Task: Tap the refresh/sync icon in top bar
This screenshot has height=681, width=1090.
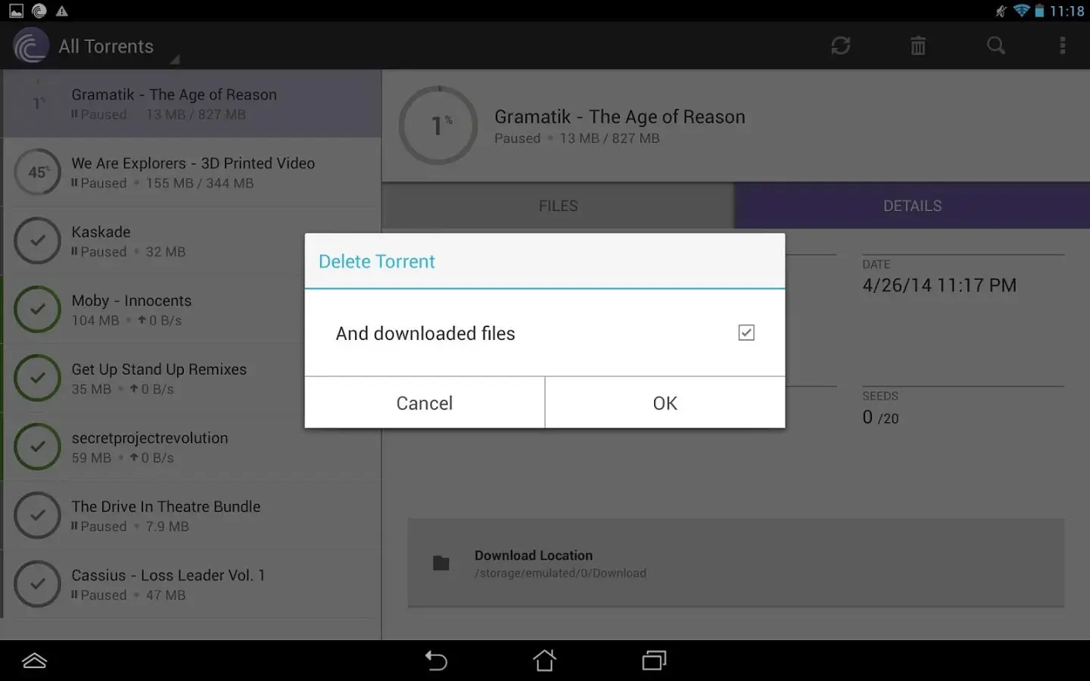Action: 840,46
